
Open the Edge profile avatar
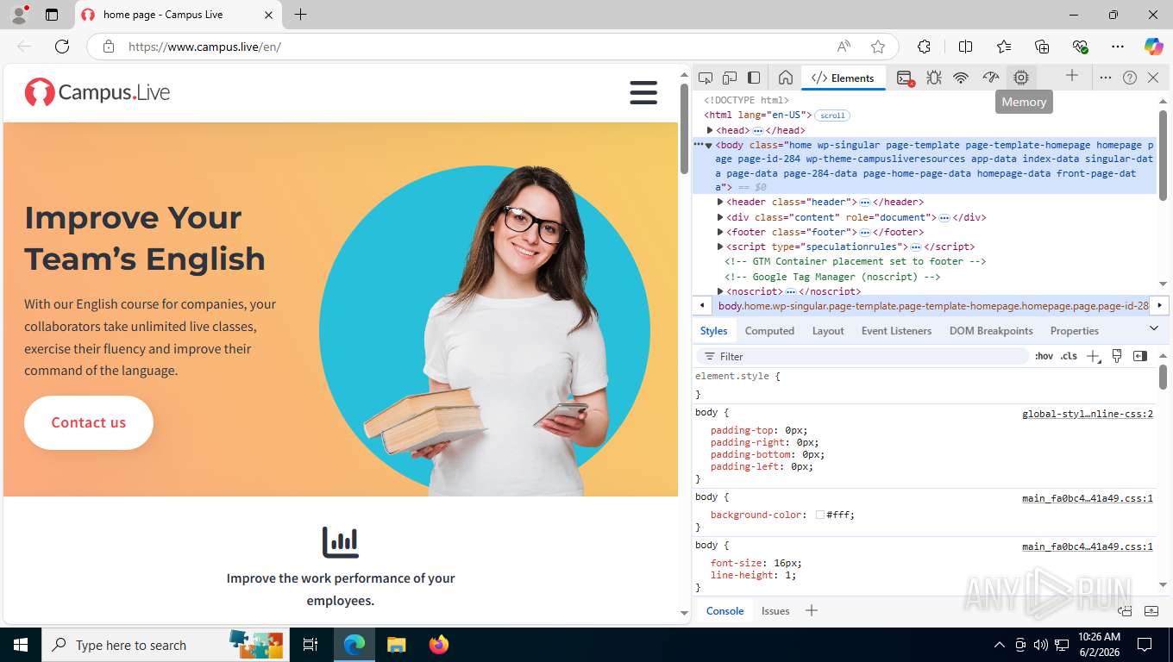click(19, 15)
